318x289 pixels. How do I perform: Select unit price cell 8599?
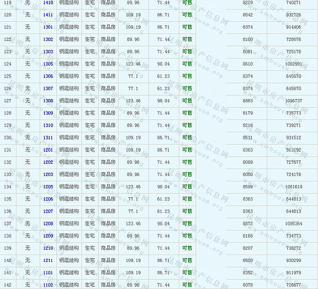pos(248,187)
